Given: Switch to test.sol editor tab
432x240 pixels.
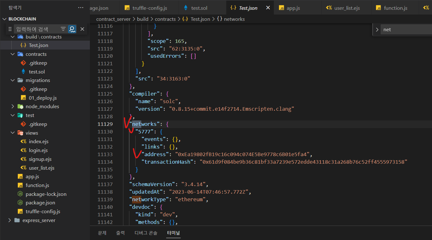Looking at the screenshot, I should tap(199, 8).
